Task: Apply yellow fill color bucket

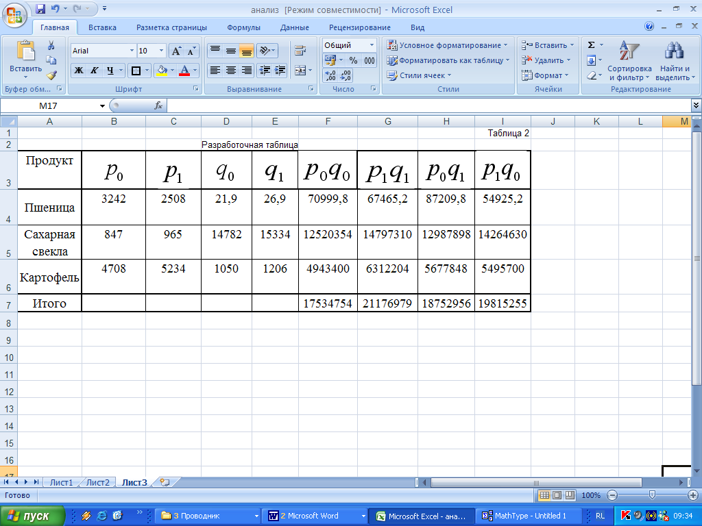Action: 162,71
